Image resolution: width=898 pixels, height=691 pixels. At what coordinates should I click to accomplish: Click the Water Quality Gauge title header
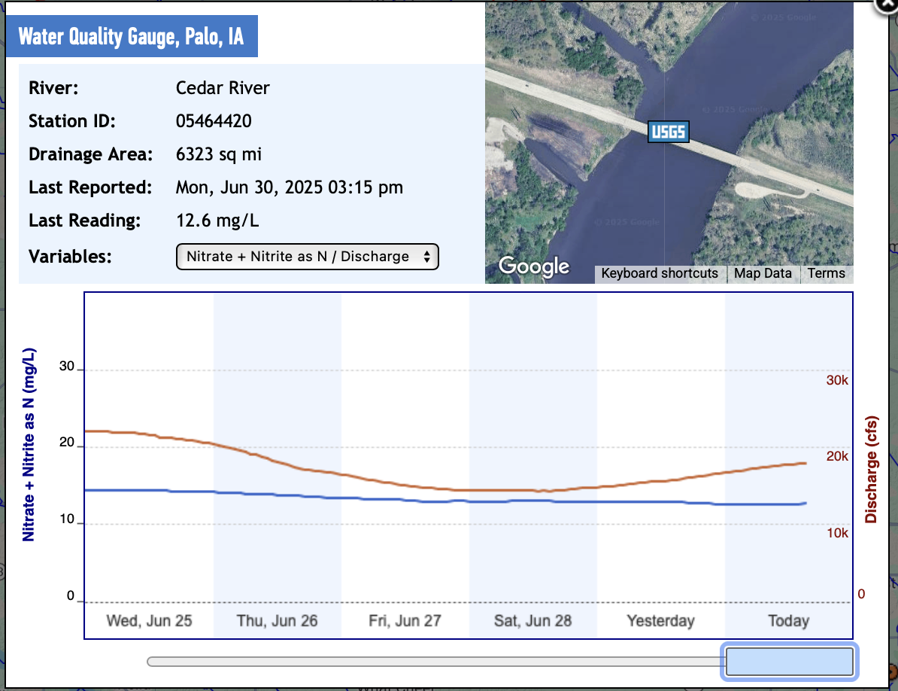131,36
